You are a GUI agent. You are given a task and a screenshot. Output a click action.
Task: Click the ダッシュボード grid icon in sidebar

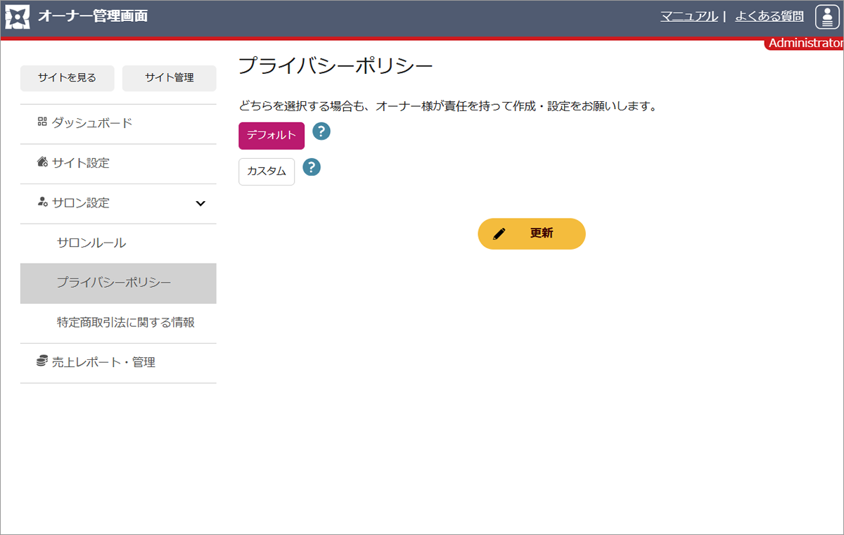coord(42,122)
